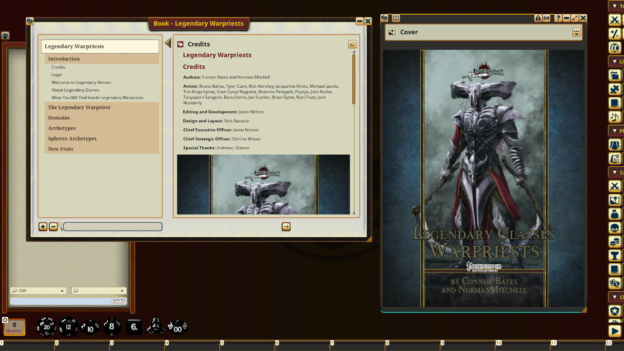624x351 pixels.
Task: Collapse the book's table of contents
Action: (x=167, y=42)
